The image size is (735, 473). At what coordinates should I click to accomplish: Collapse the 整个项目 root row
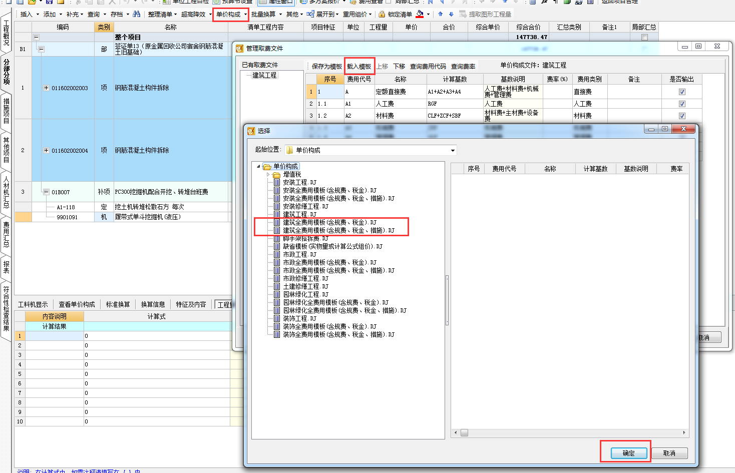pyautogui.click(x=36, y=37)
